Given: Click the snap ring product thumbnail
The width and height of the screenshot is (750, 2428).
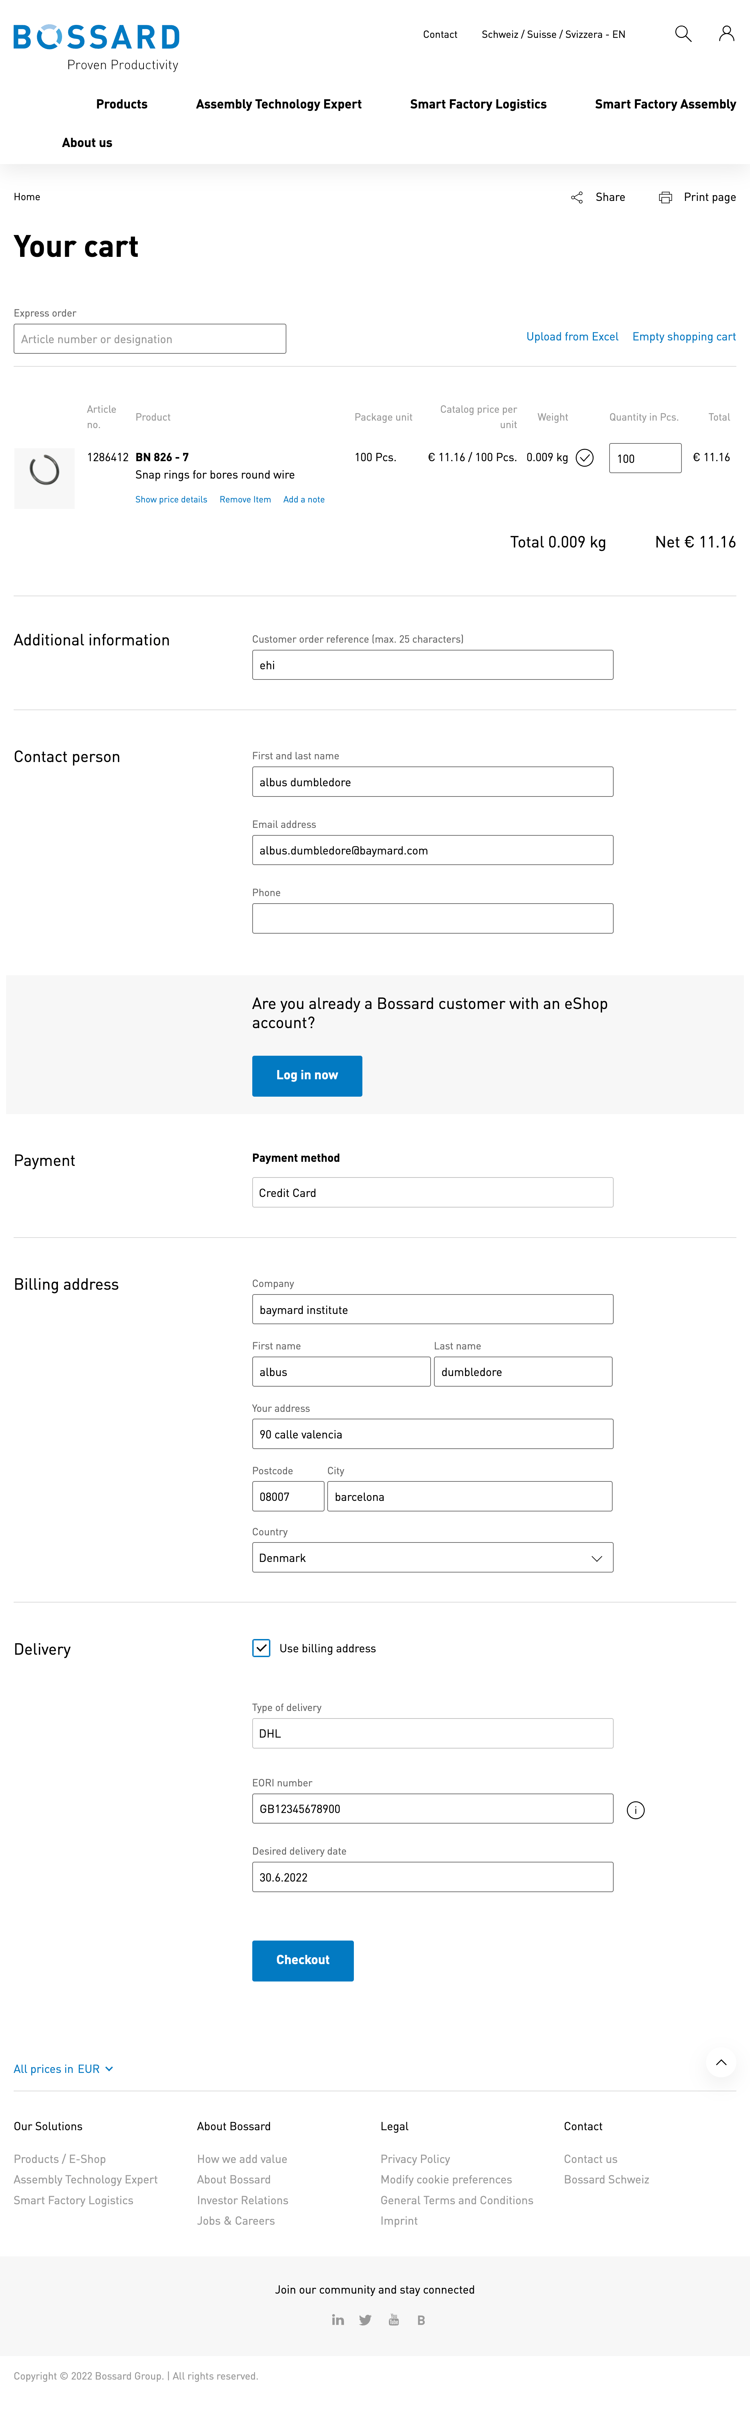Looking at the screenshot, I should 44,478.
